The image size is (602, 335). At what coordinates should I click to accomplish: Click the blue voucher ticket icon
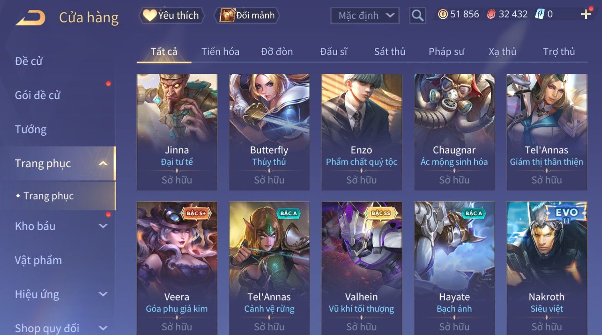[x=540, y=14]
